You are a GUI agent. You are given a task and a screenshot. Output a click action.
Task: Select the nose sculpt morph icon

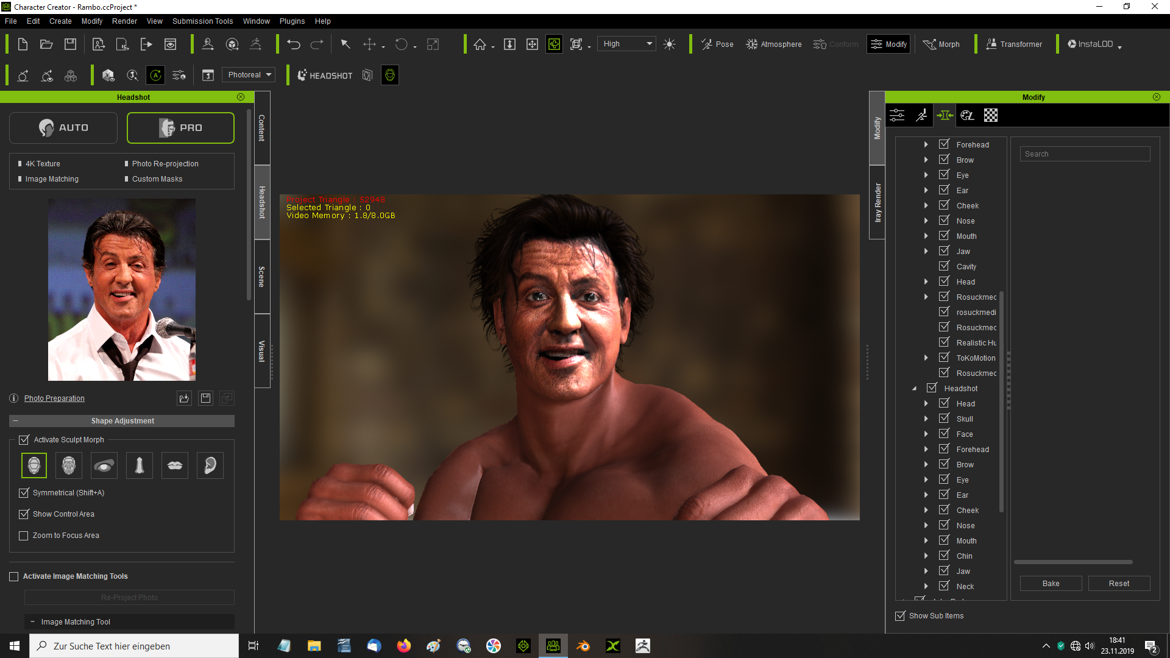pyautogui.click(x=140, y=465)
